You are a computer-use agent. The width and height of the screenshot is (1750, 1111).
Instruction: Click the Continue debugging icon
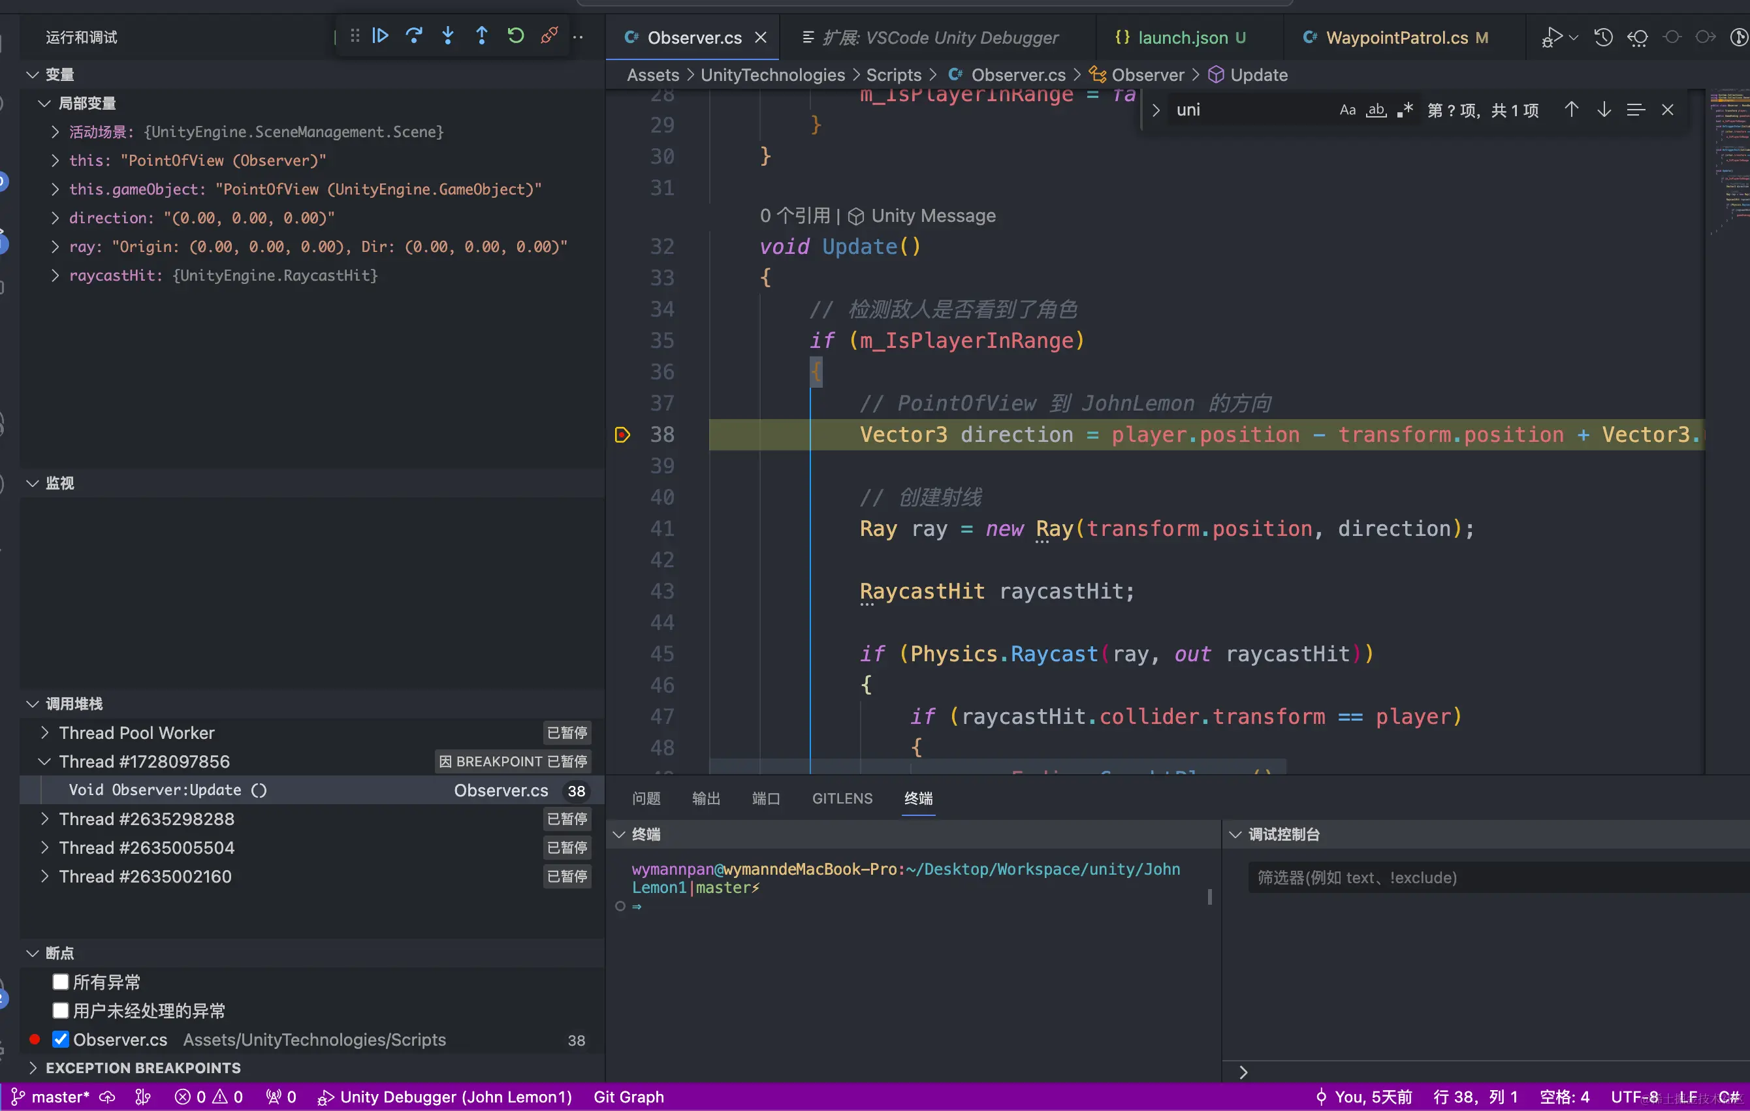[x=380, y=36]
